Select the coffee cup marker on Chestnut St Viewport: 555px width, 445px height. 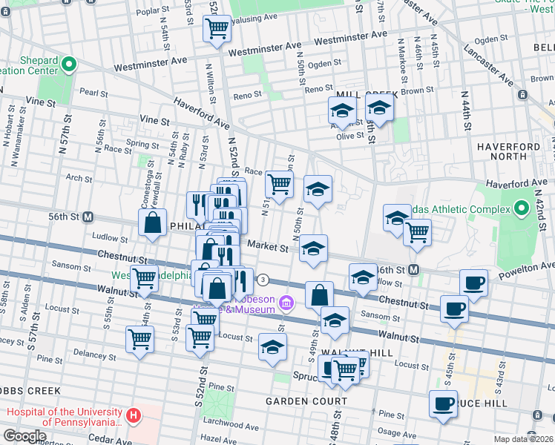pyautogui.click(x=455, y=309)
